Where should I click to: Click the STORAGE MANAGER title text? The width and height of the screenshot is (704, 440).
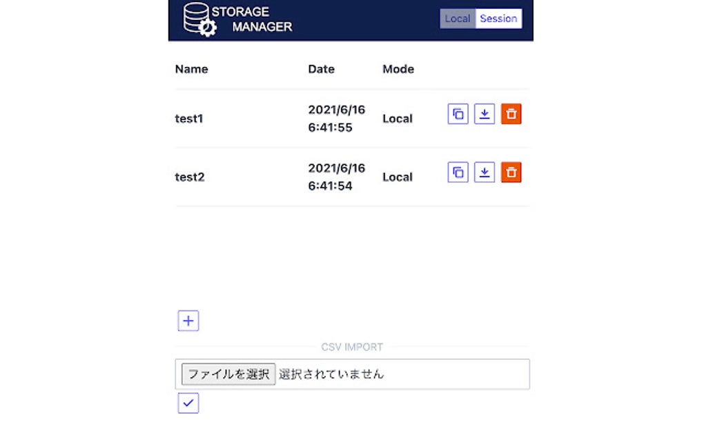251,19
